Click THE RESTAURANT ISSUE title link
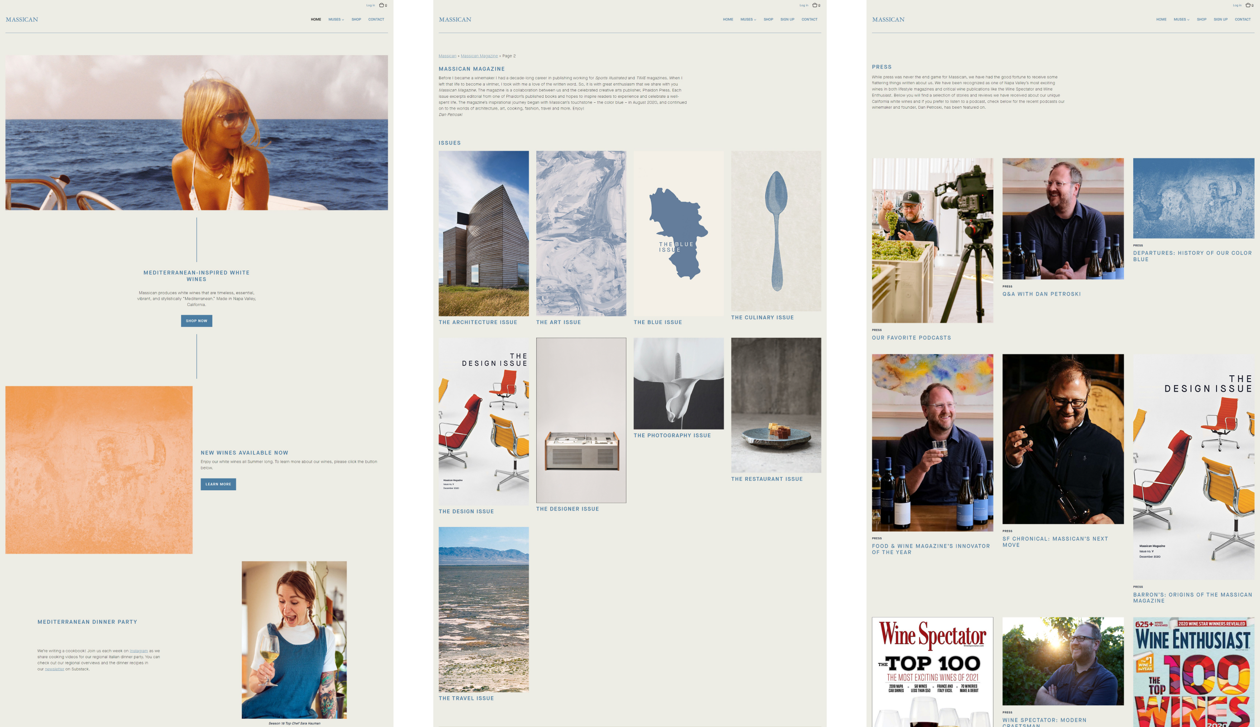This screenshot has width=1260, height=727. (x=767, y=479)
